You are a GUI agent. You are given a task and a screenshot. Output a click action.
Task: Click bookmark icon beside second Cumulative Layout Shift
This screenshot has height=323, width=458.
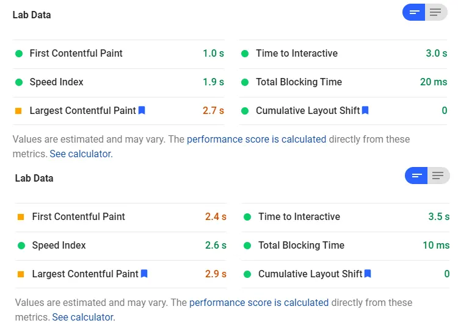click(x=368, y=274)
